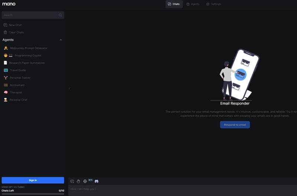Click the trash icon for Clear Chats
The height and width of the screenshot is (196, 297).
[x=5, y=32]
